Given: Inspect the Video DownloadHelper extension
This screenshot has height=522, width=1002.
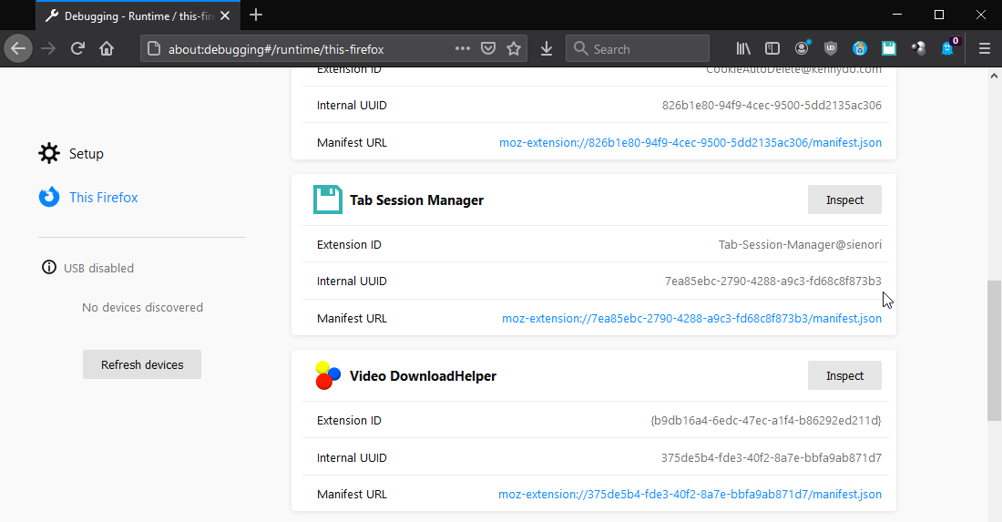Looking at the screenshot, I should (844, 375).
